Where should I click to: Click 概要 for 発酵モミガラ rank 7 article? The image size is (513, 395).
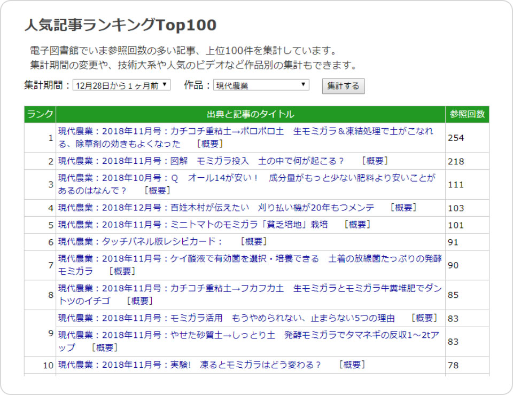click(122, 271)
